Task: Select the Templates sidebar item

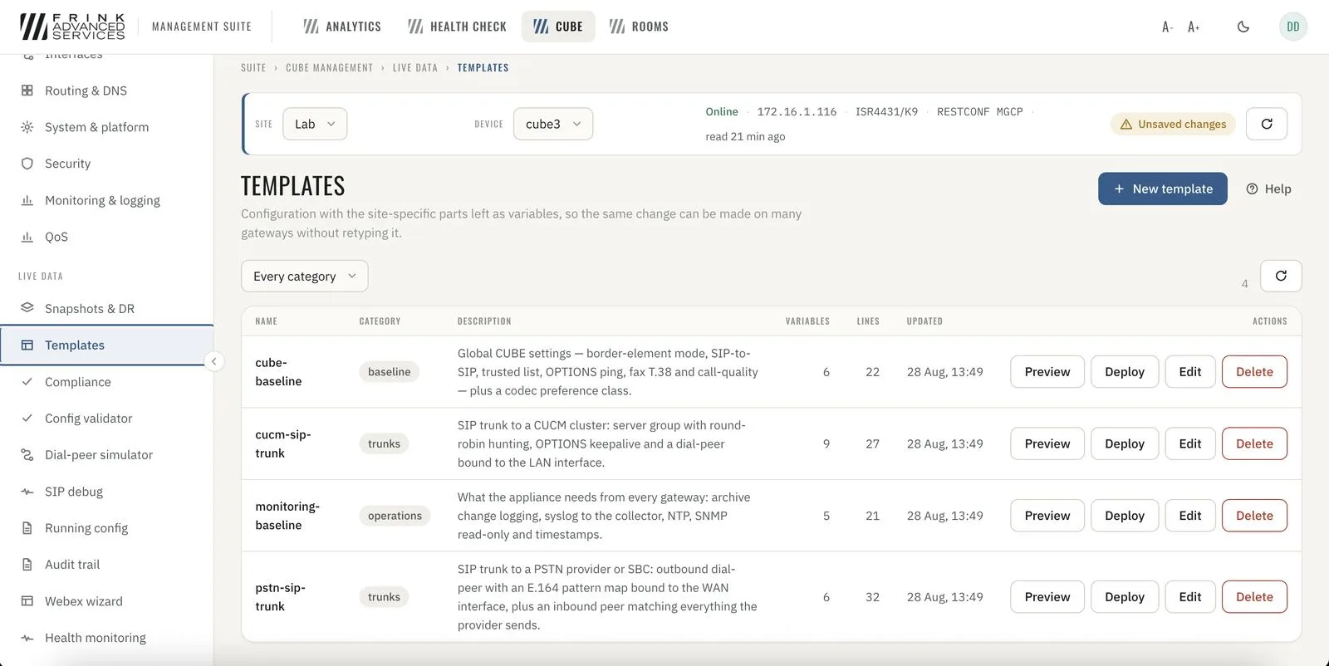Action: coord(106,345)
